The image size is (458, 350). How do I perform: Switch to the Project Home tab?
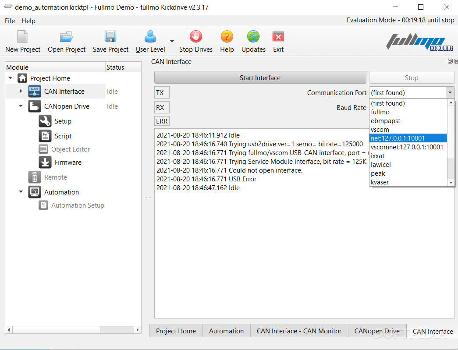[176, 331]
